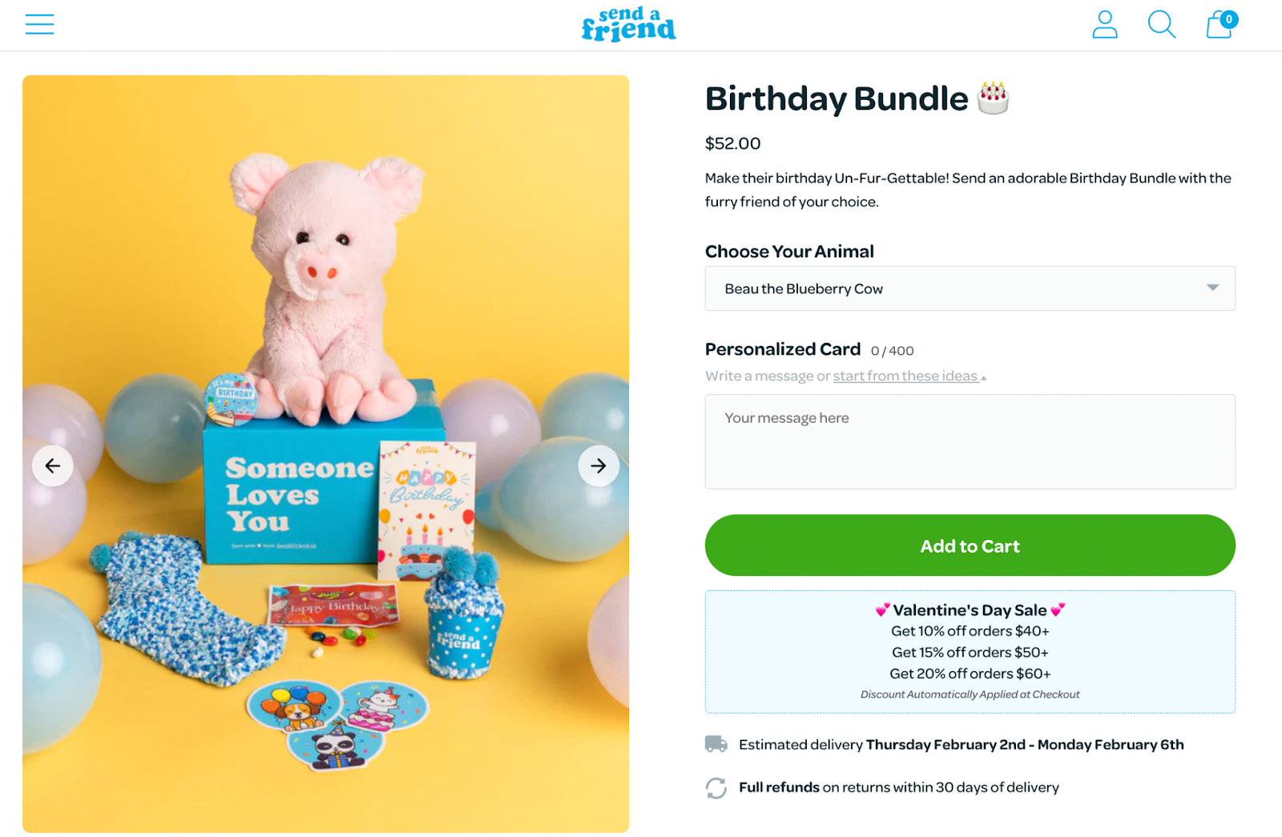The height and width of the screenshot is (837, 1282).
Task: Click the Add to Cart button
Action: click(970, 545)
